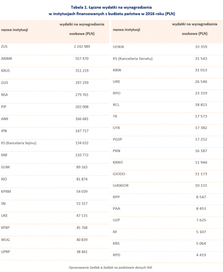Click the UPRP value 38 461
The image size is (223, 272).
82,252
